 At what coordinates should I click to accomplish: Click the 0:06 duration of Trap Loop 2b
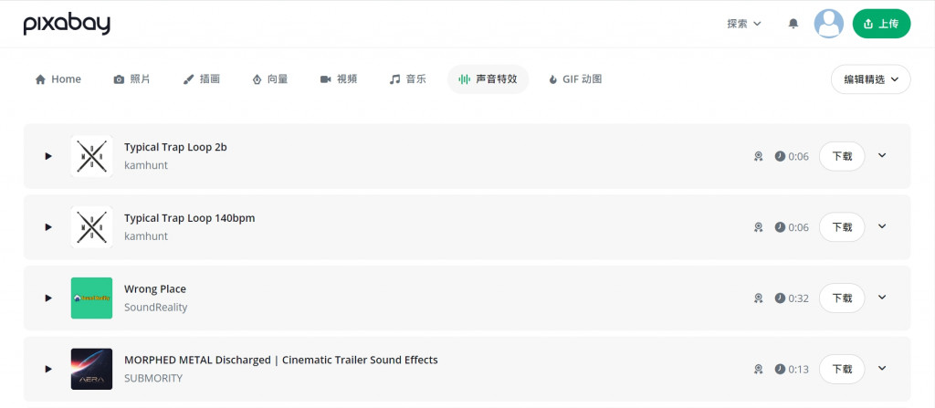pyautogui.click(x=792, y=156)
